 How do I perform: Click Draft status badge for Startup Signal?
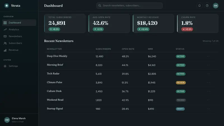click(x=180, y=109)
